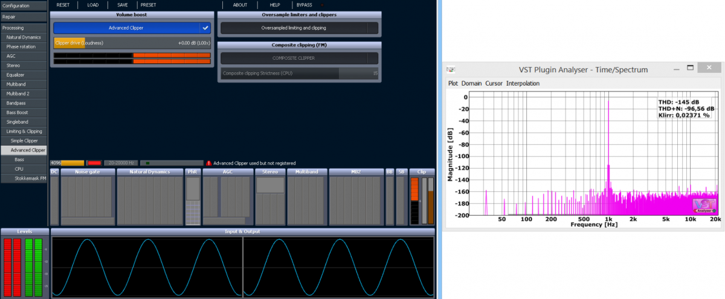Toggle Oversampled limiting and clipping enable box
The height and width of the screenshot is (299, 725).
(372, 28)
